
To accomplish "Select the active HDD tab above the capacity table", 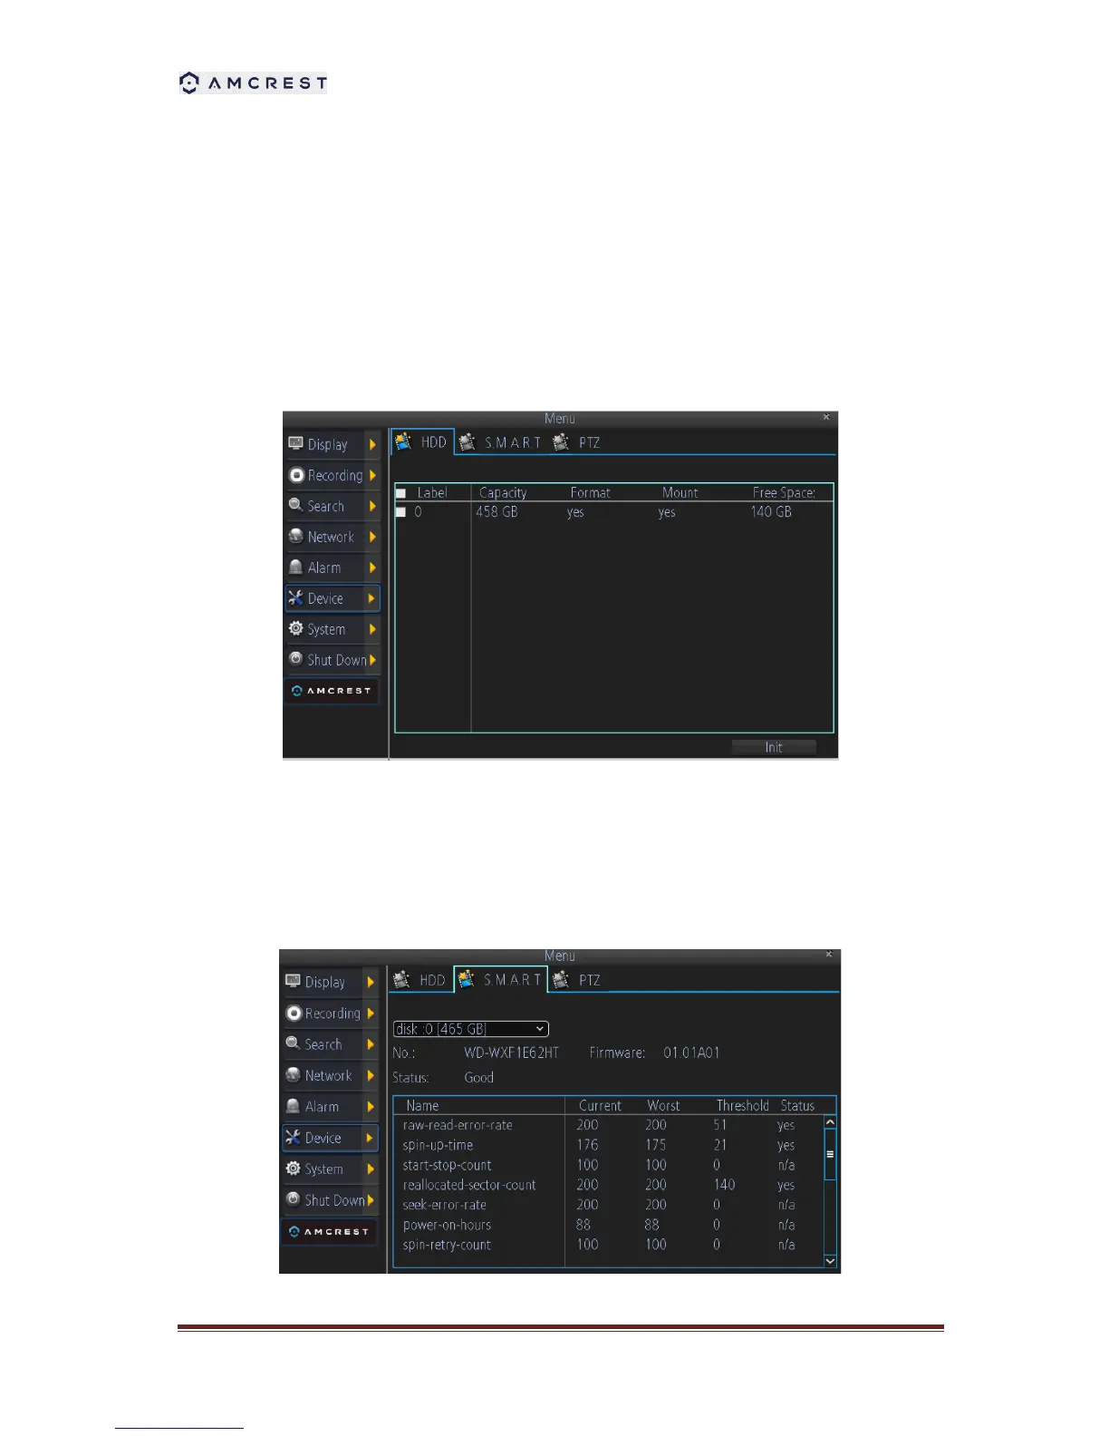I will 422,442.
